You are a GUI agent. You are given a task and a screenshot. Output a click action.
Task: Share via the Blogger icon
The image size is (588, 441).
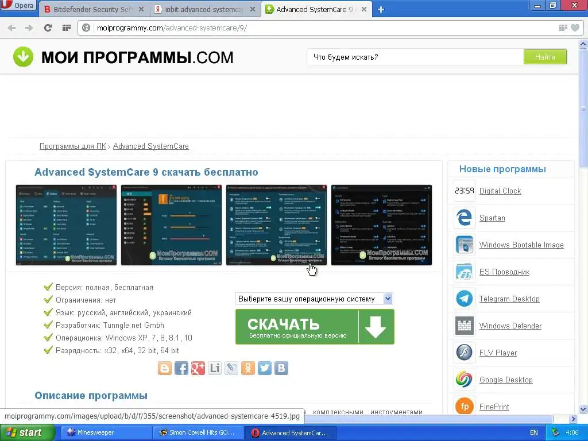click(x=165, y=368)
